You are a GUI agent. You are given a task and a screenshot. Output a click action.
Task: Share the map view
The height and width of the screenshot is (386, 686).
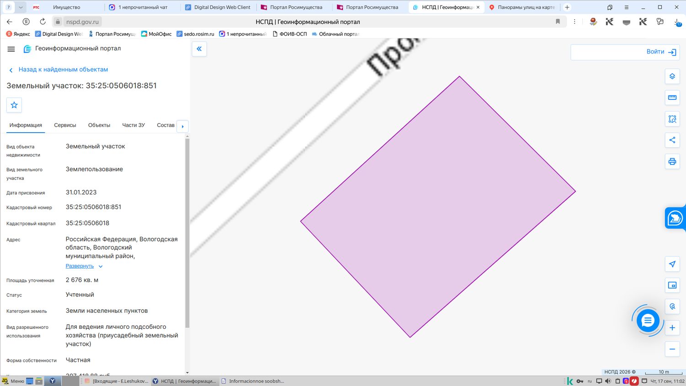(672, 140)
